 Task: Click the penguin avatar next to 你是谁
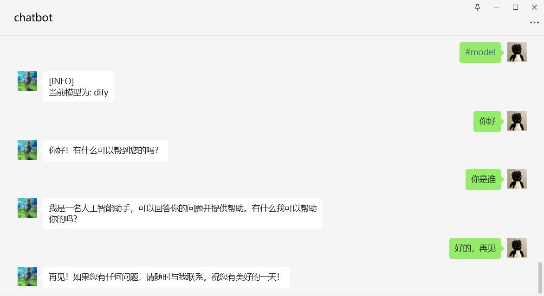[517, 179]
